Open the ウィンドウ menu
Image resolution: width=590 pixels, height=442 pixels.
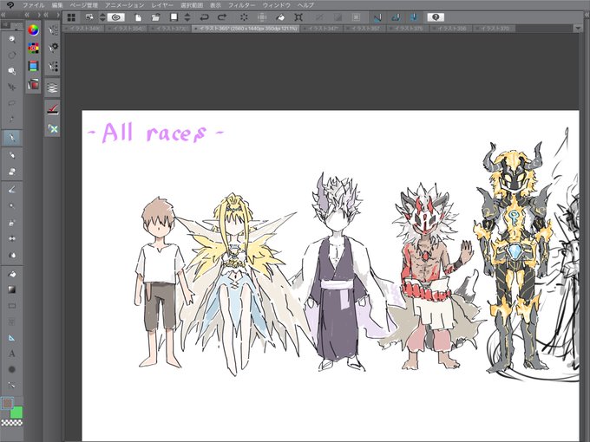click(276, 5)
